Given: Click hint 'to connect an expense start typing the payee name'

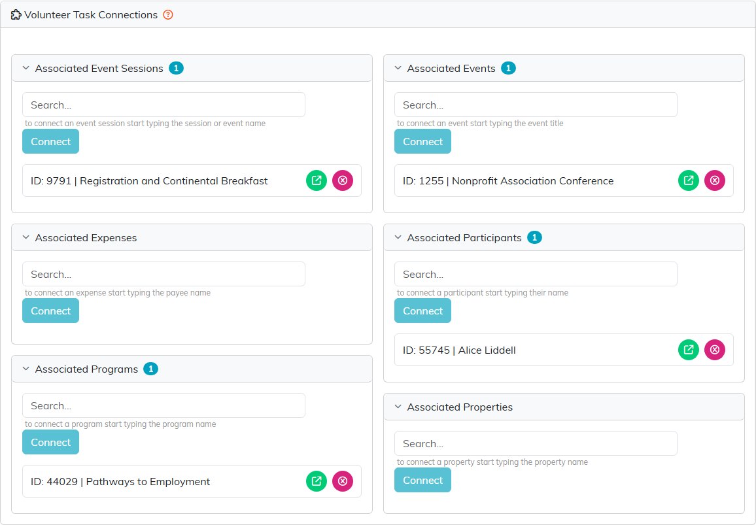Looking at the screenshot, I should point(118,293).
